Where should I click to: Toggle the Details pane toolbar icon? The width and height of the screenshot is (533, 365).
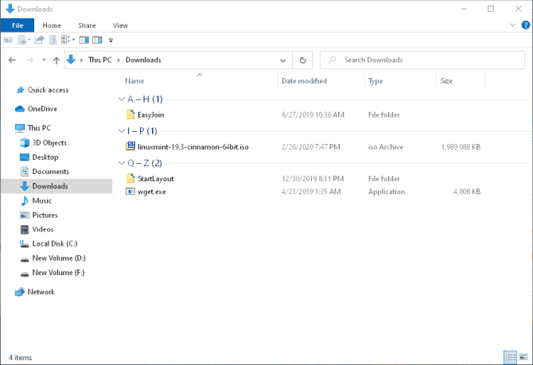coord(97,40)
